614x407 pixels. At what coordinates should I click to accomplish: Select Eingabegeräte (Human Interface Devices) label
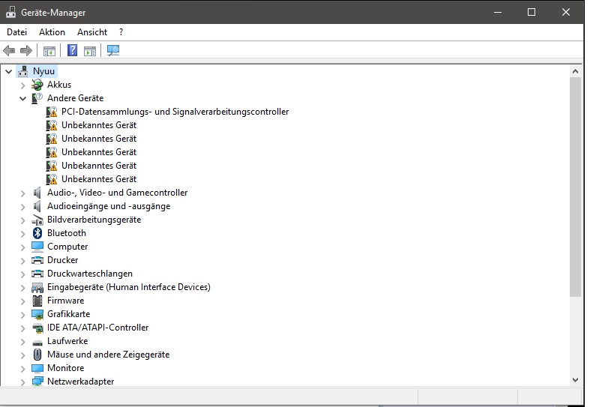(x=129, y=287)
